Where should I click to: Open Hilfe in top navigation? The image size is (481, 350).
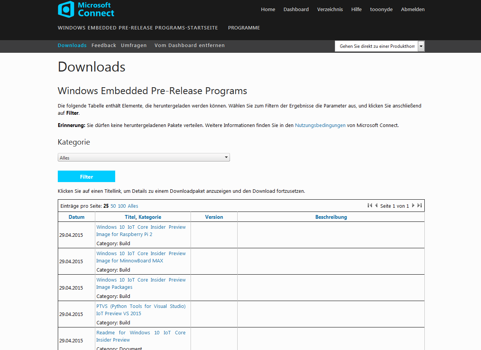pyautogui.click(x=356, y=9)
